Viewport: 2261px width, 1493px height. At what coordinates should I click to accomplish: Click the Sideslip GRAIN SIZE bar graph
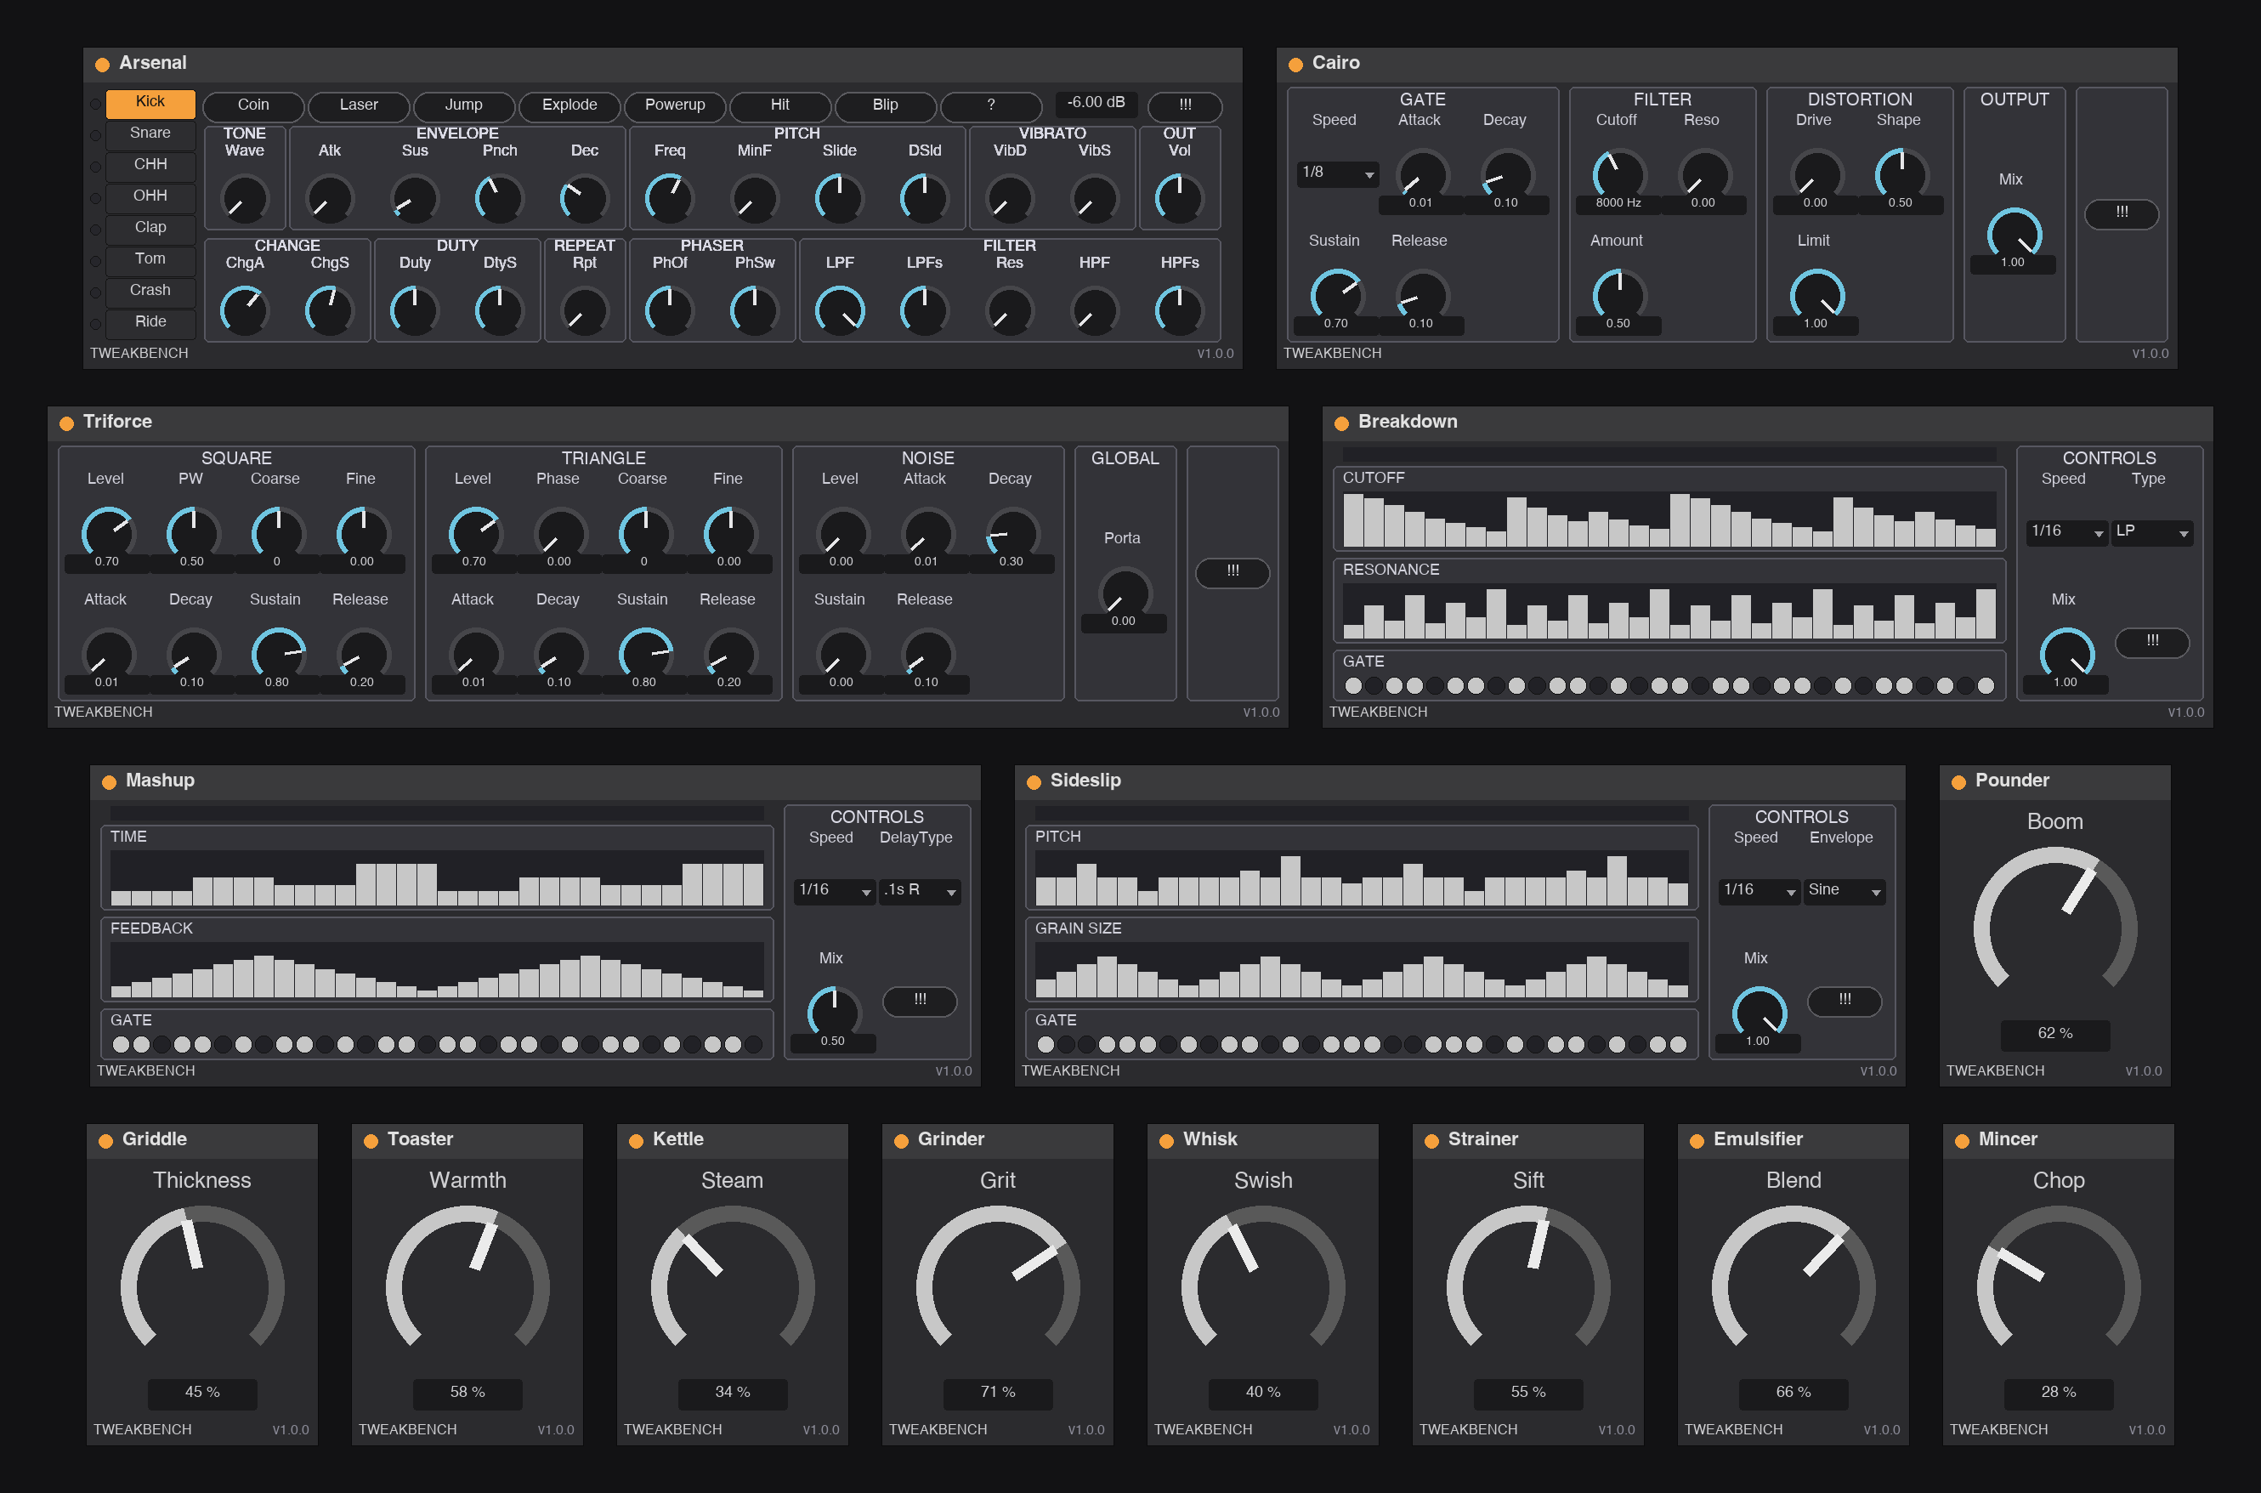(x=1362, y=970)
